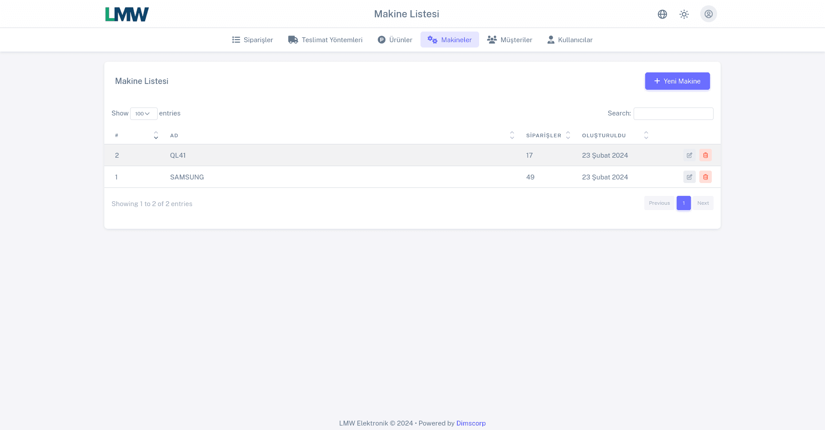Focus the Search input field
The height and width of the screenshot is (430, 825).
(673, 114)
